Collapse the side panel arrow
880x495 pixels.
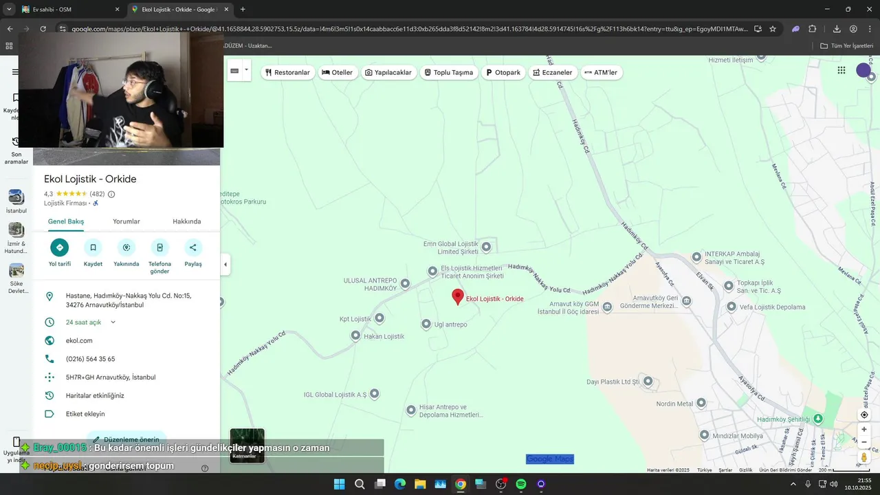[225, 264]
